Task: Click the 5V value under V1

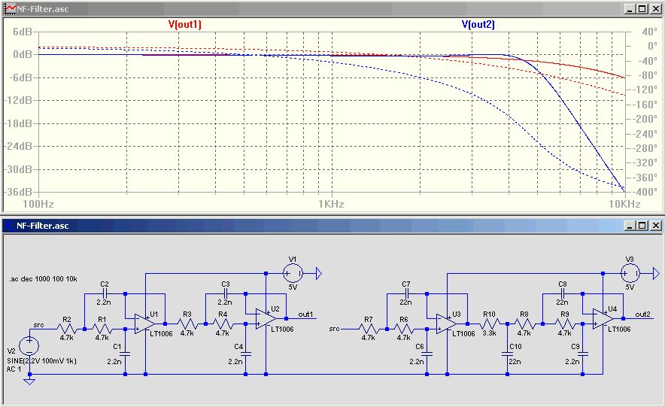Action: click(x=293, y=287)
